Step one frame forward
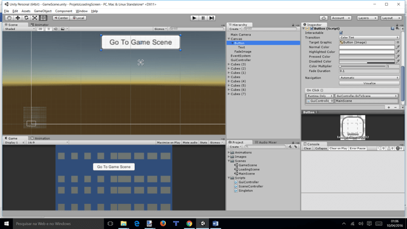Screen dimensions: 407x229 pos(212,18)
